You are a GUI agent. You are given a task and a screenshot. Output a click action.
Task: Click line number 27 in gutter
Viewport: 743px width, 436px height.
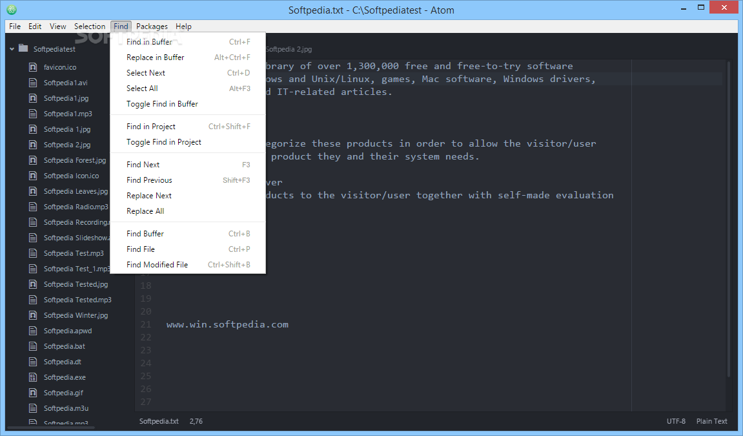(145, 402)
